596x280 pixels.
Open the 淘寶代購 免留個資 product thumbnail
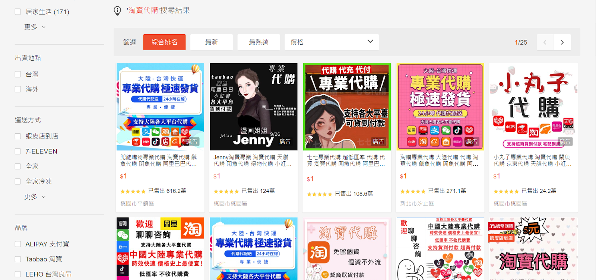tap(347, 249)
